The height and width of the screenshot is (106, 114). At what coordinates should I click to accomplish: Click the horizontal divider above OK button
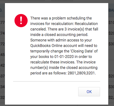click(57, 81)
